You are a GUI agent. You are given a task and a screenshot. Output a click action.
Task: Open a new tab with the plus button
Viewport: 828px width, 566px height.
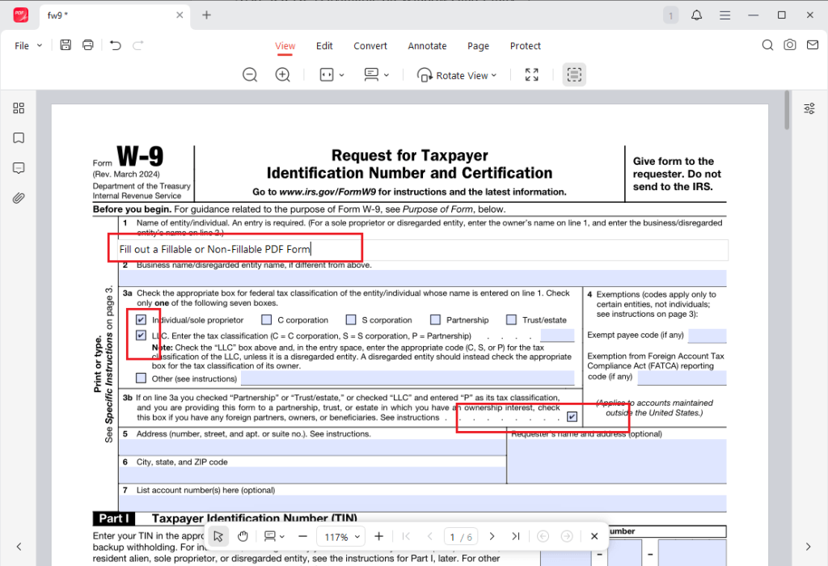pos(206,15)
